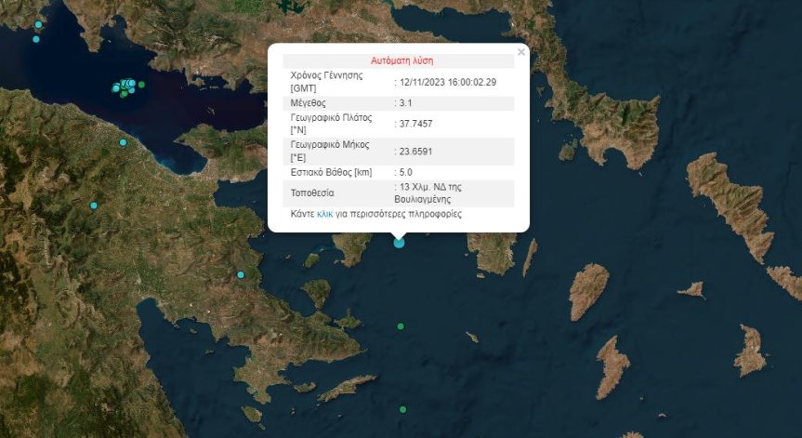Click the cyan marker west of the Saronic Gulf
802x438 pixels.
(x=241, y=274)
